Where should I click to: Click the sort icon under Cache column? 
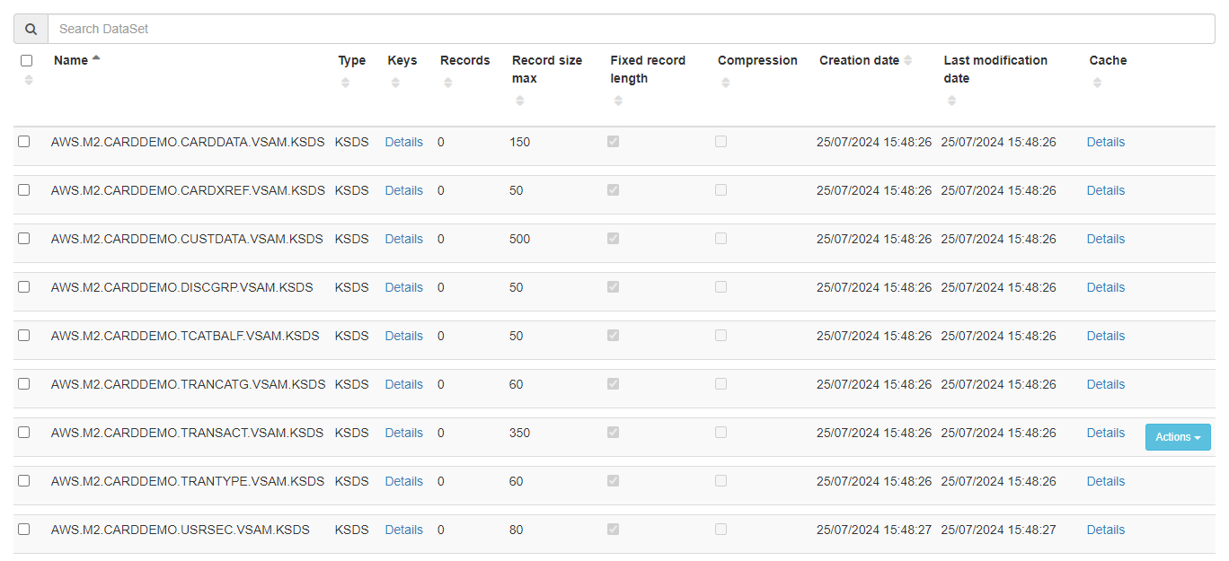(1097, 82)
